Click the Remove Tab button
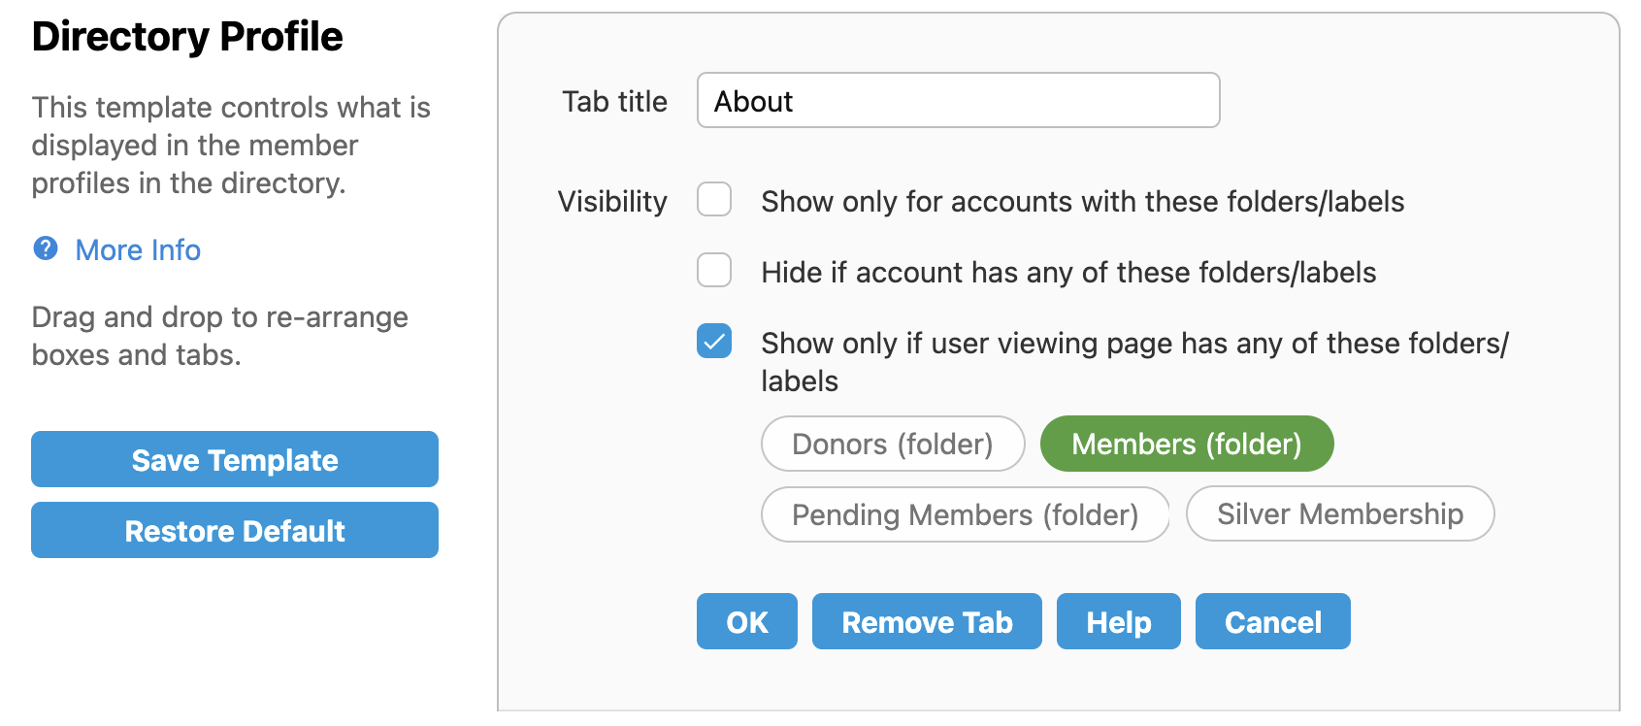This screenshot has height=726, width=1641. (x=927, y=622)
